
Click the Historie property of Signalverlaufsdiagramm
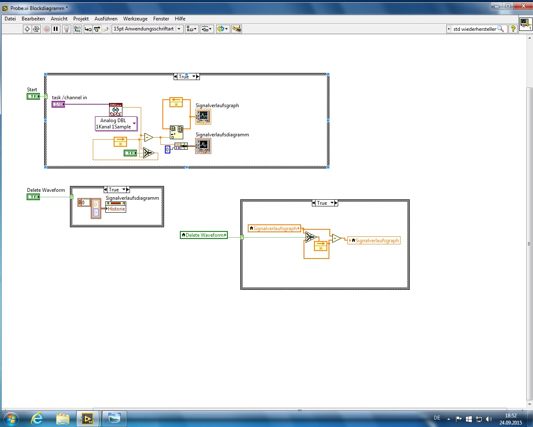click(x=116, y=209)
